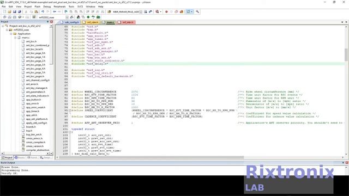Open the Peripherals menu
Screen dimensions: 349x196
59,7
